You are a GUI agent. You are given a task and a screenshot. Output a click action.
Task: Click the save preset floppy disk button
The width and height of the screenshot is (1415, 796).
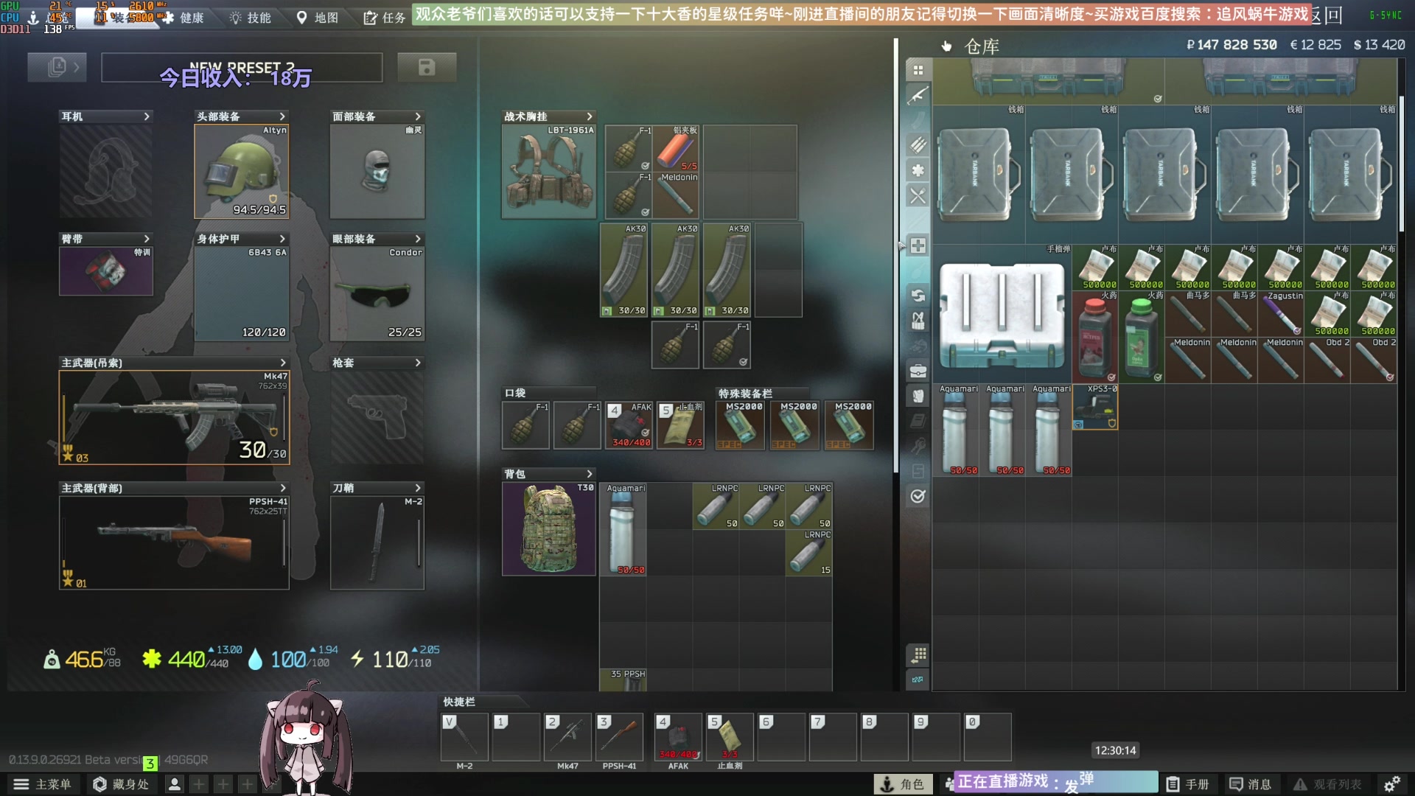[426, 68]
